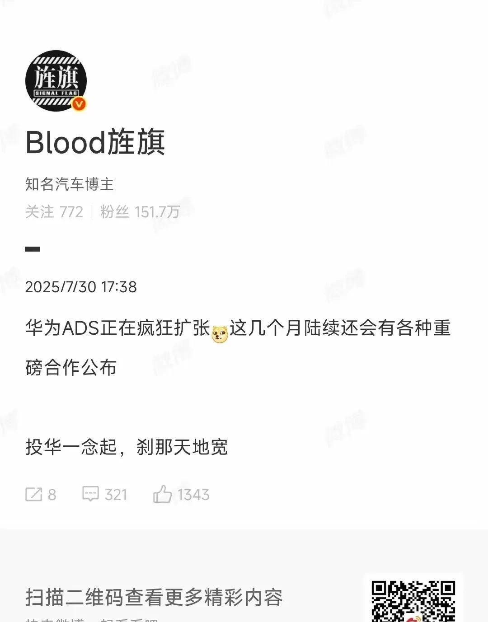This screenshot has width=488, height=622.
Task: Open the 关注 772 following list
Action: pos(54,211)
